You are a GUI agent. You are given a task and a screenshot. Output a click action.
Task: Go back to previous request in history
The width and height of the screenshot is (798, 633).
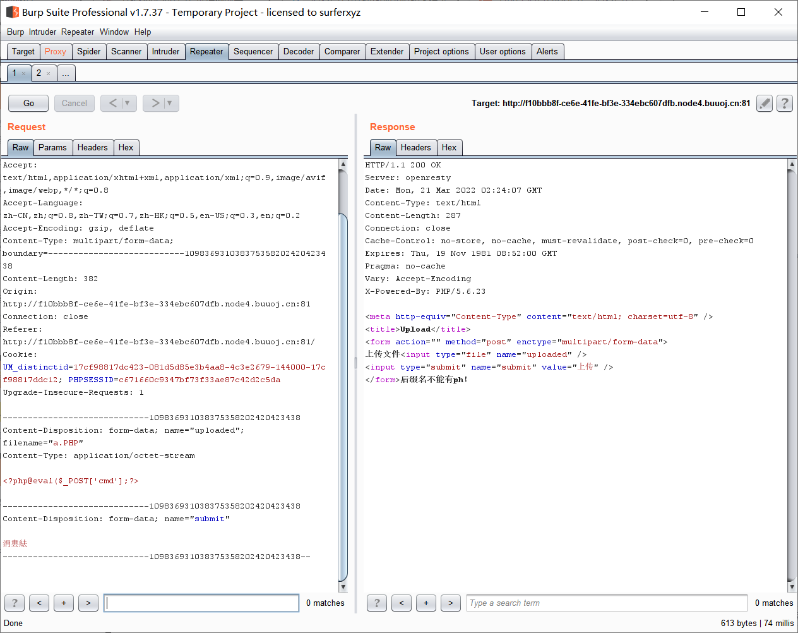pyautogui.click(x=113, y=103)
